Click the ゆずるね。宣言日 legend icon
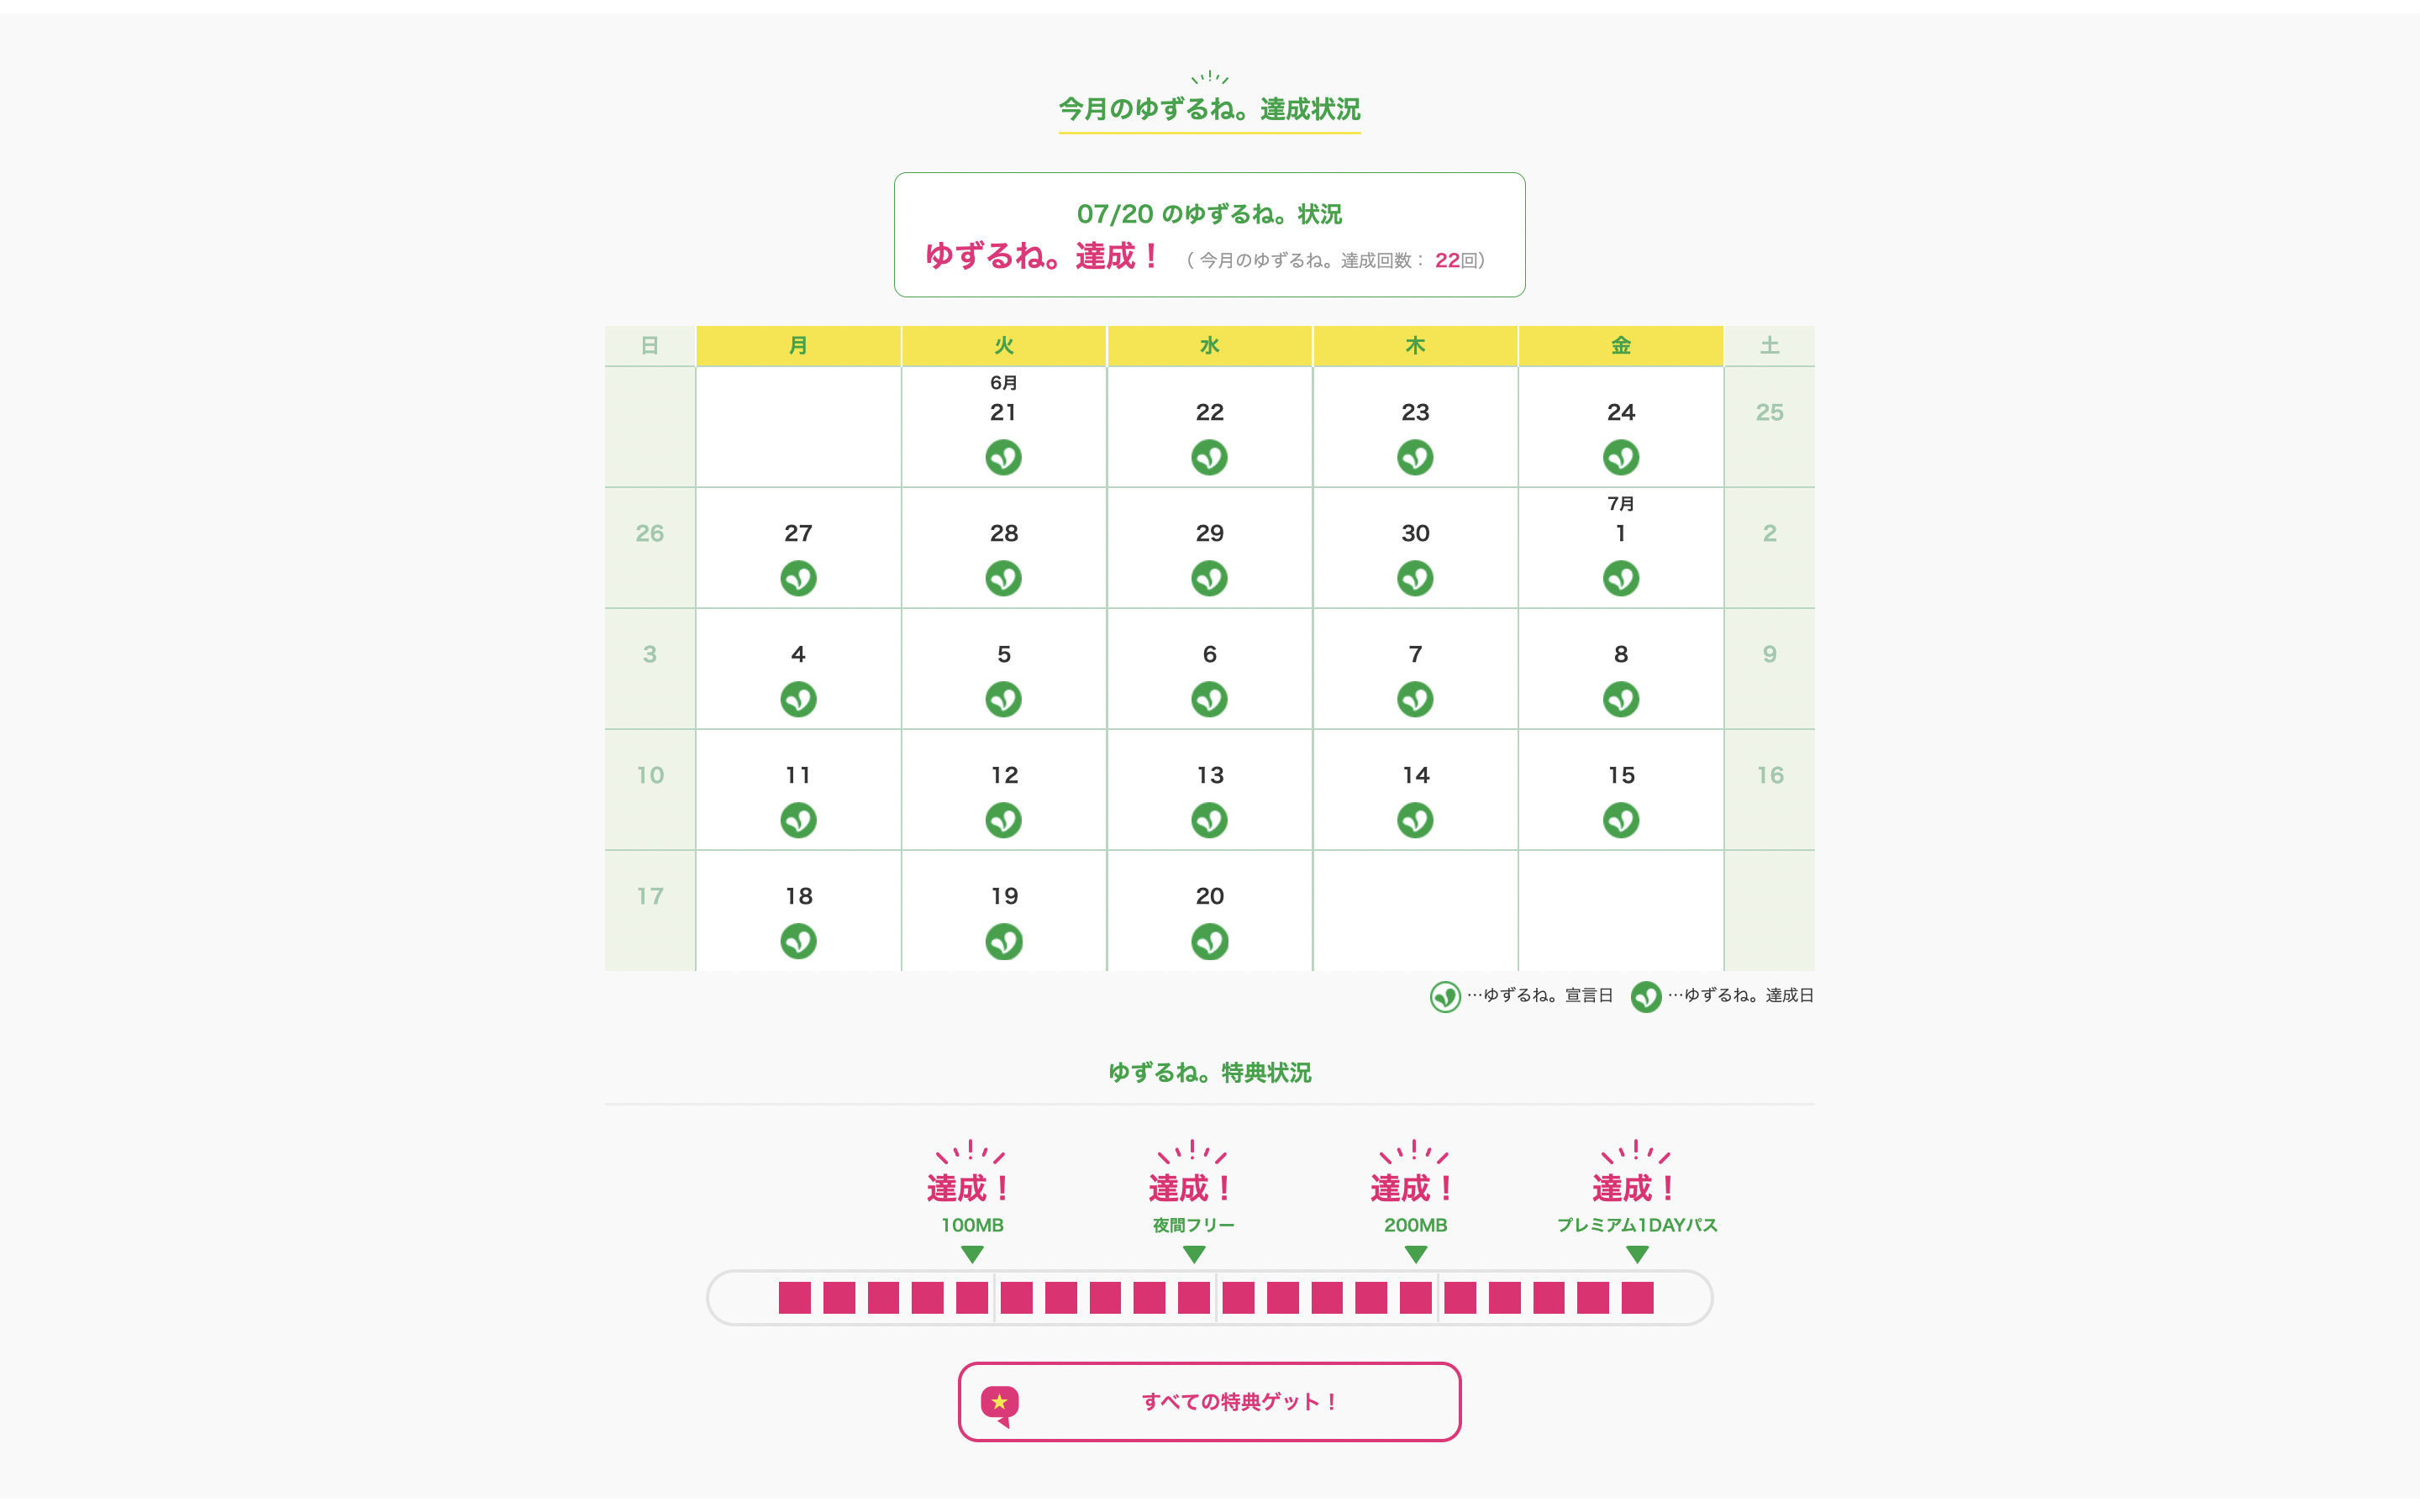The height and width of the screenshot is (1512, 2420). [x=1445, y=997]
